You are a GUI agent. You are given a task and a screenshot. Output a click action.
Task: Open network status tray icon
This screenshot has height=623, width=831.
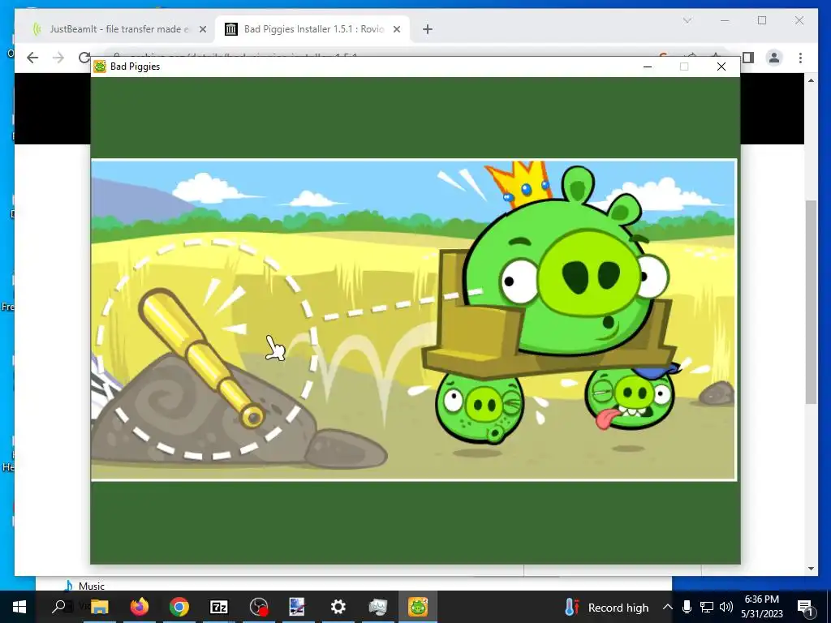click(x=707, y=607)
